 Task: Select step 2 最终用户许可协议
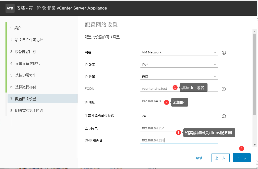(29, 40)
